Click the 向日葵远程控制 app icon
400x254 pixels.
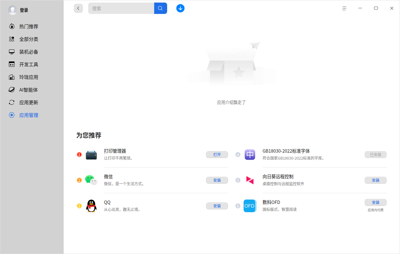coord(250,180)
